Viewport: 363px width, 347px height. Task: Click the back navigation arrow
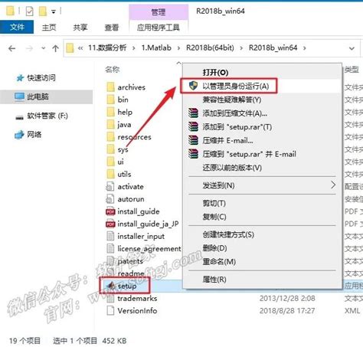[11, 48]
